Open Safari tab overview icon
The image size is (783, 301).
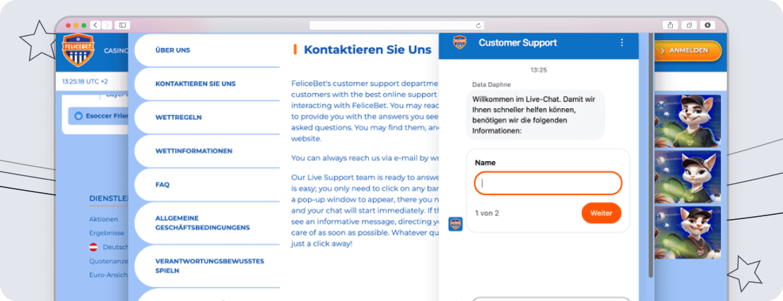point(688,25)
